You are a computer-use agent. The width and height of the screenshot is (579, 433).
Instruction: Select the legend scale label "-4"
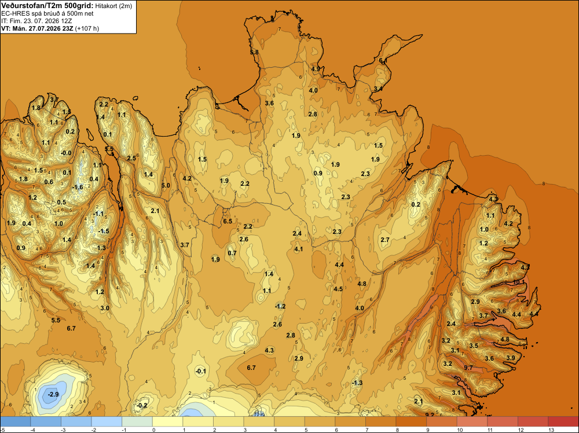34,430
